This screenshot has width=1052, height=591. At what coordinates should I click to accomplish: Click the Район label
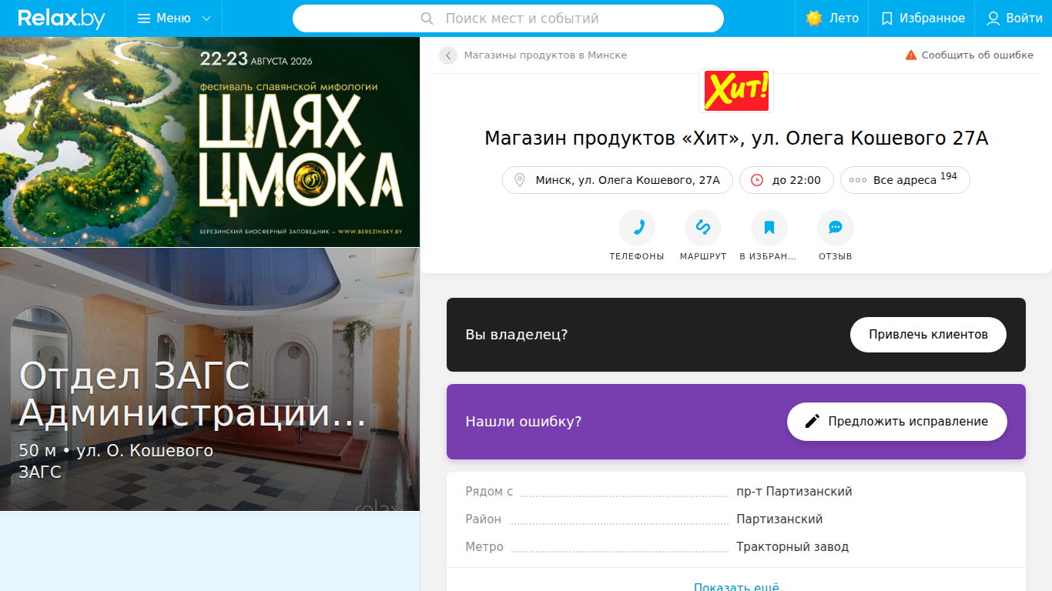point(483,519)
